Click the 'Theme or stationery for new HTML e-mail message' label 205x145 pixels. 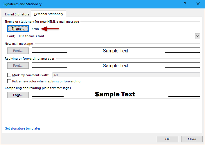click(42, 22)
